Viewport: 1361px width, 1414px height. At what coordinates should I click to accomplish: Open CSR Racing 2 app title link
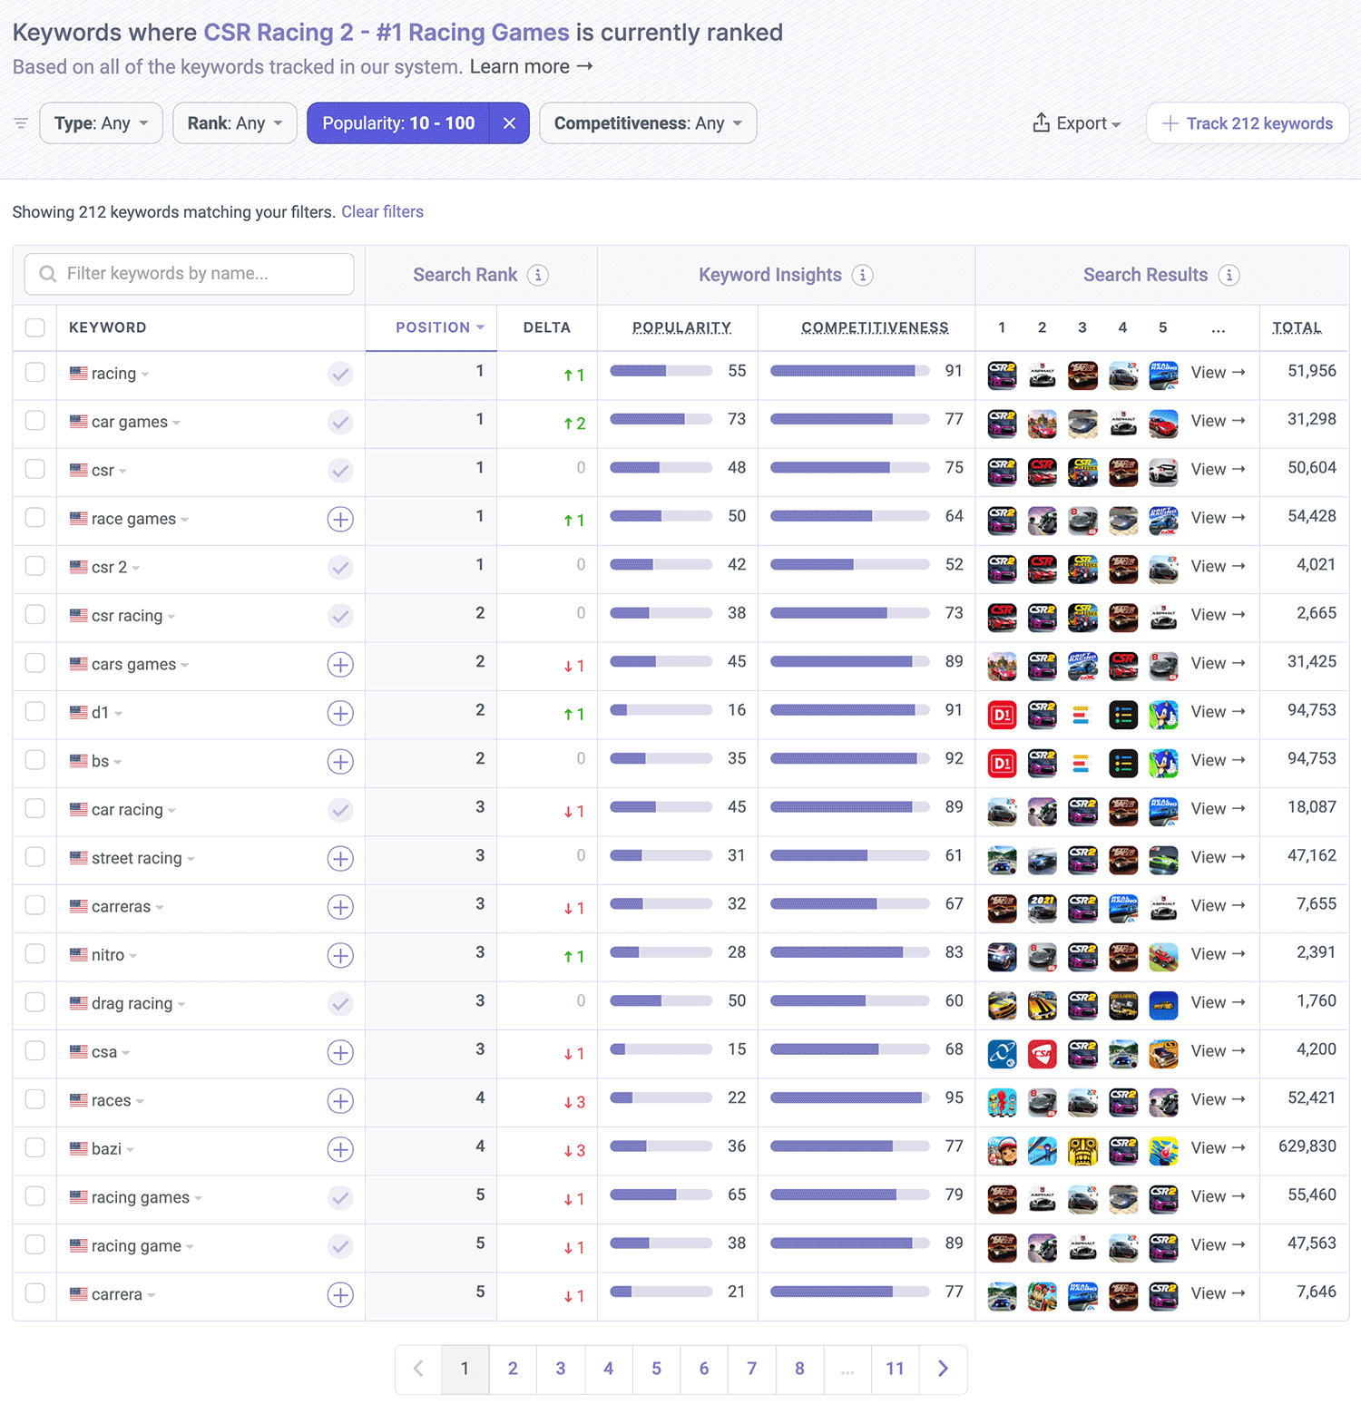click(x=387, y=33)
